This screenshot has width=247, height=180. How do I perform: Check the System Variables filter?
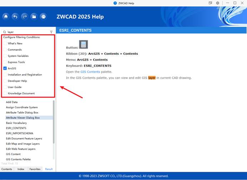click(x=5, y=56)
